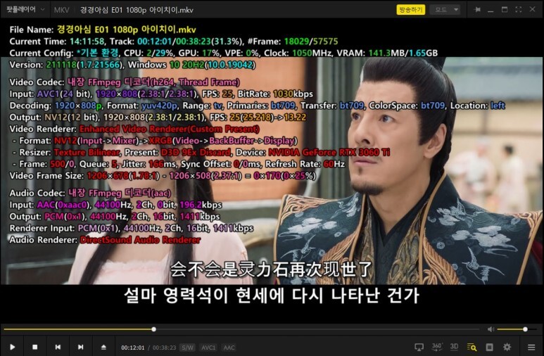Stop playback with the Stop button
The image size is (544, 356).
point(34,347)
